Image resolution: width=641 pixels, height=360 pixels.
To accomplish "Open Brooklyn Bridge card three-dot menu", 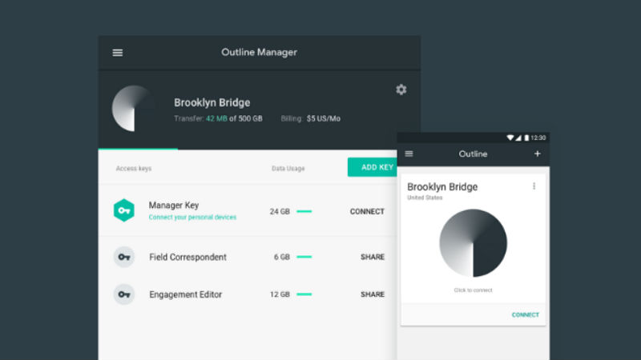I will pyautogui.click(x=534, y=186).
